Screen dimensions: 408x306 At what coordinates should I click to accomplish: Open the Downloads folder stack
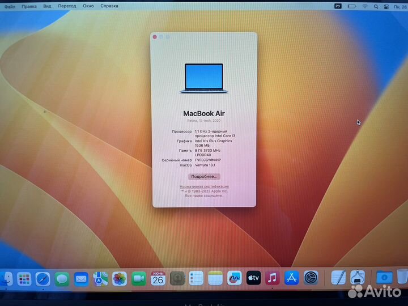point(384,277)
